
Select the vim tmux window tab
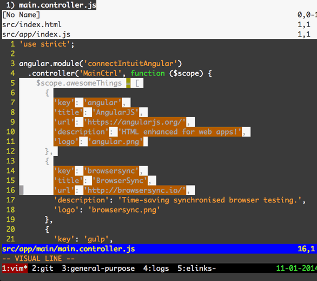point(15,268)
